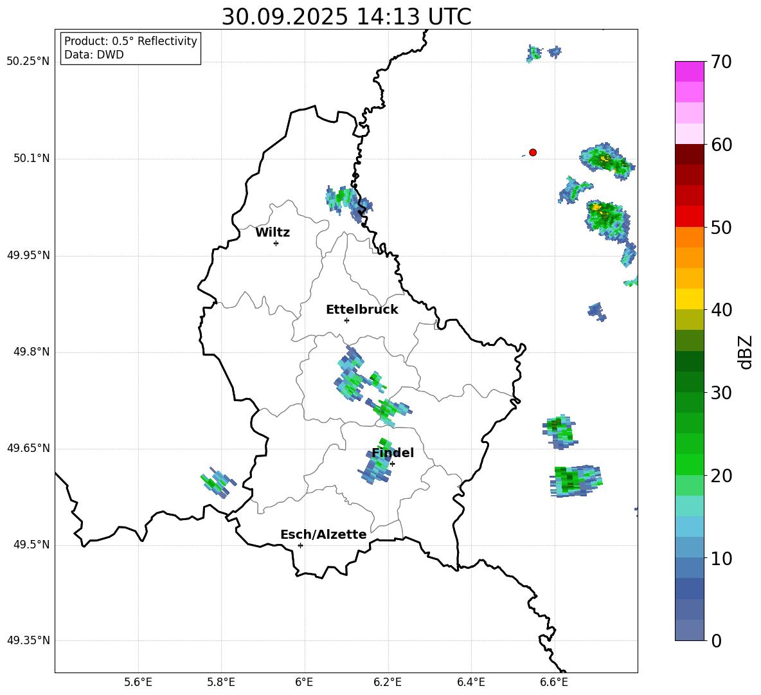Click the red radar site dot
The image size is (761, 695).
[533, 152]
